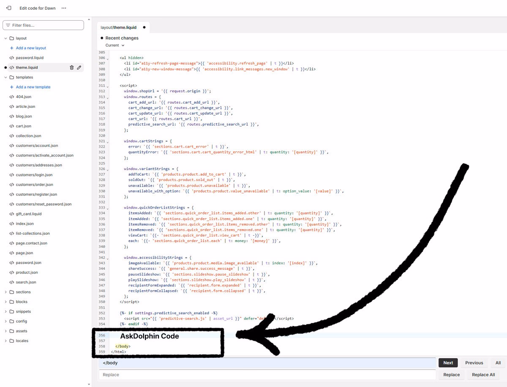Rename theme.liquid with the pencil icon
Image resolution: width=507 pixels, height=387 pixels.
click(79, 67)
